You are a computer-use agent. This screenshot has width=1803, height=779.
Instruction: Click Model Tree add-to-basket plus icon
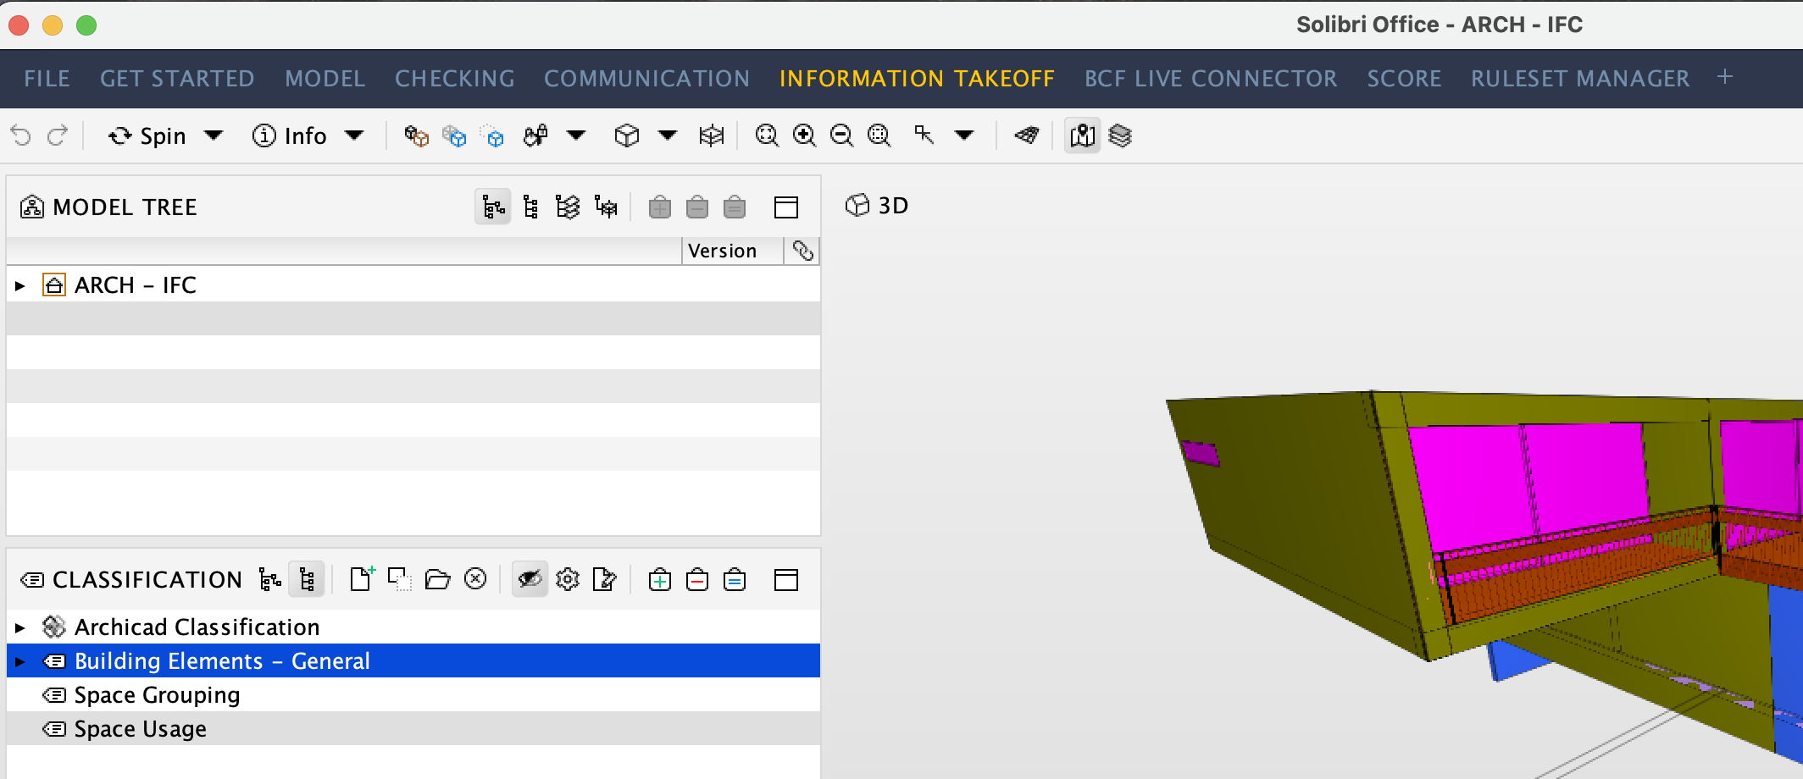659,207
